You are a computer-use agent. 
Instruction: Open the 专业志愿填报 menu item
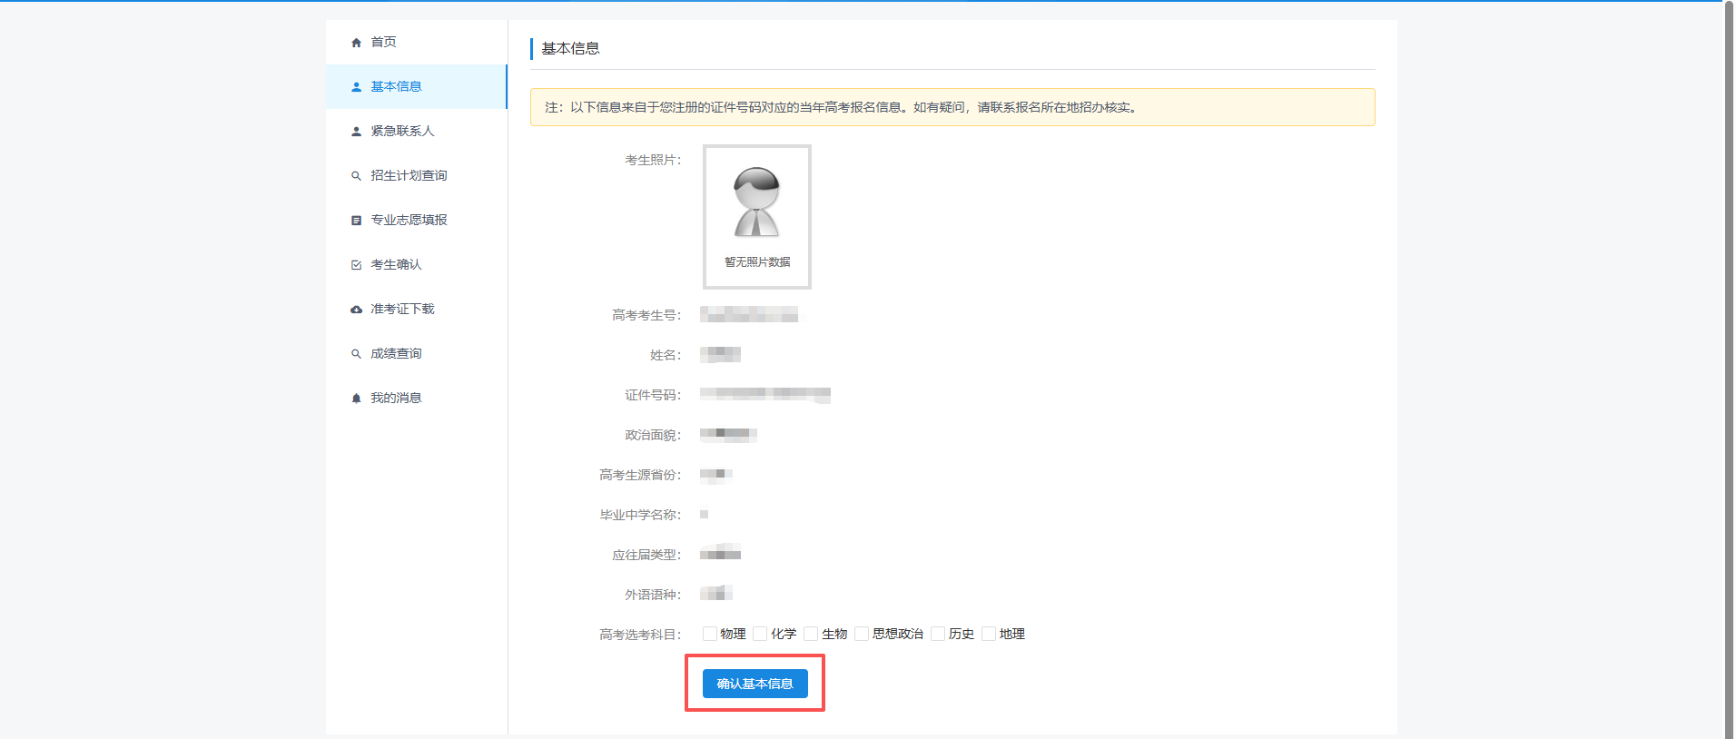point(409,220)
